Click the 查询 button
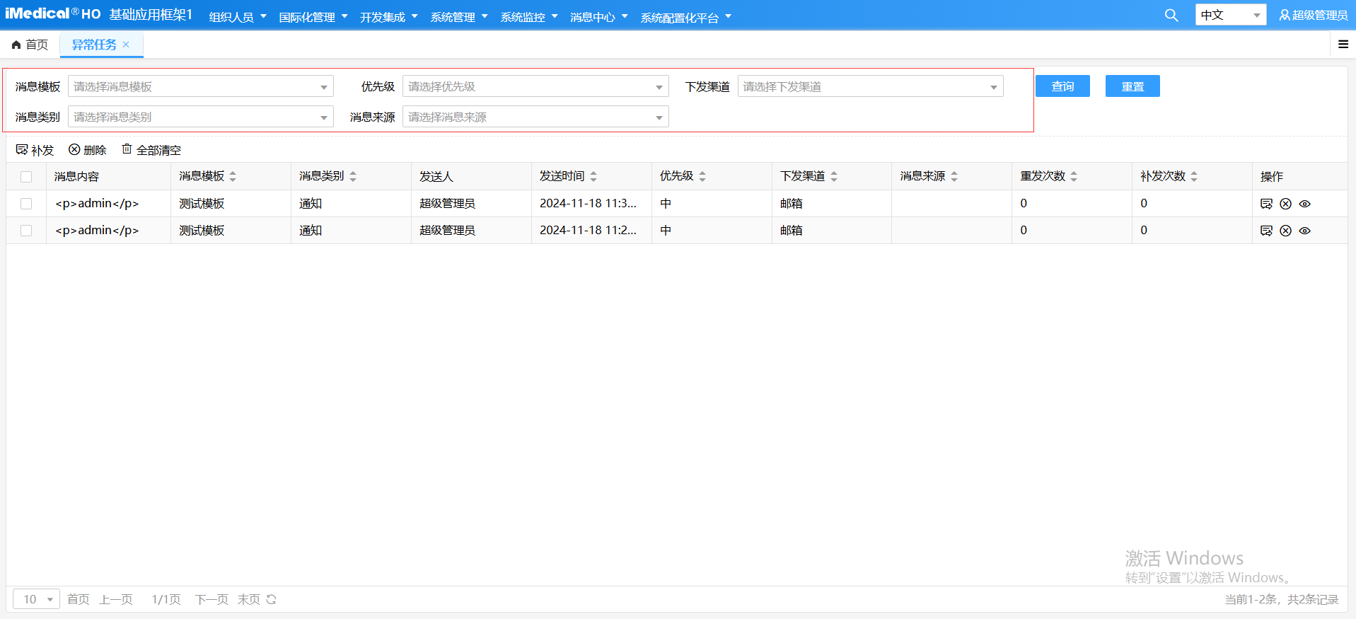 pos(1062,86)
